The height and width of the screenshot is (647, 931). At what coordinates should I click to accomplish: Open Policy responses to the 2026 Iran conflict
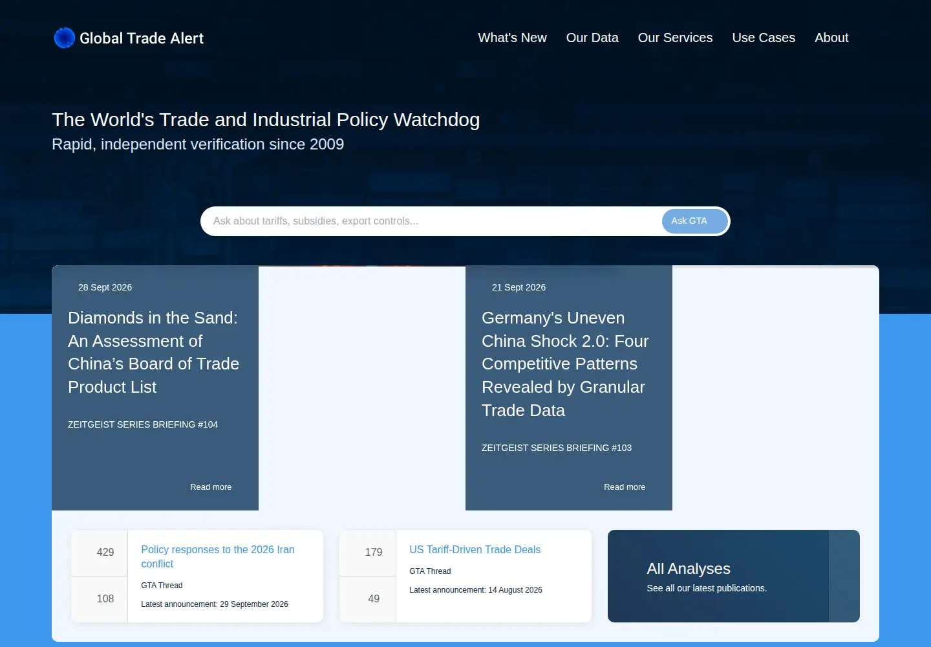point(218,556)
